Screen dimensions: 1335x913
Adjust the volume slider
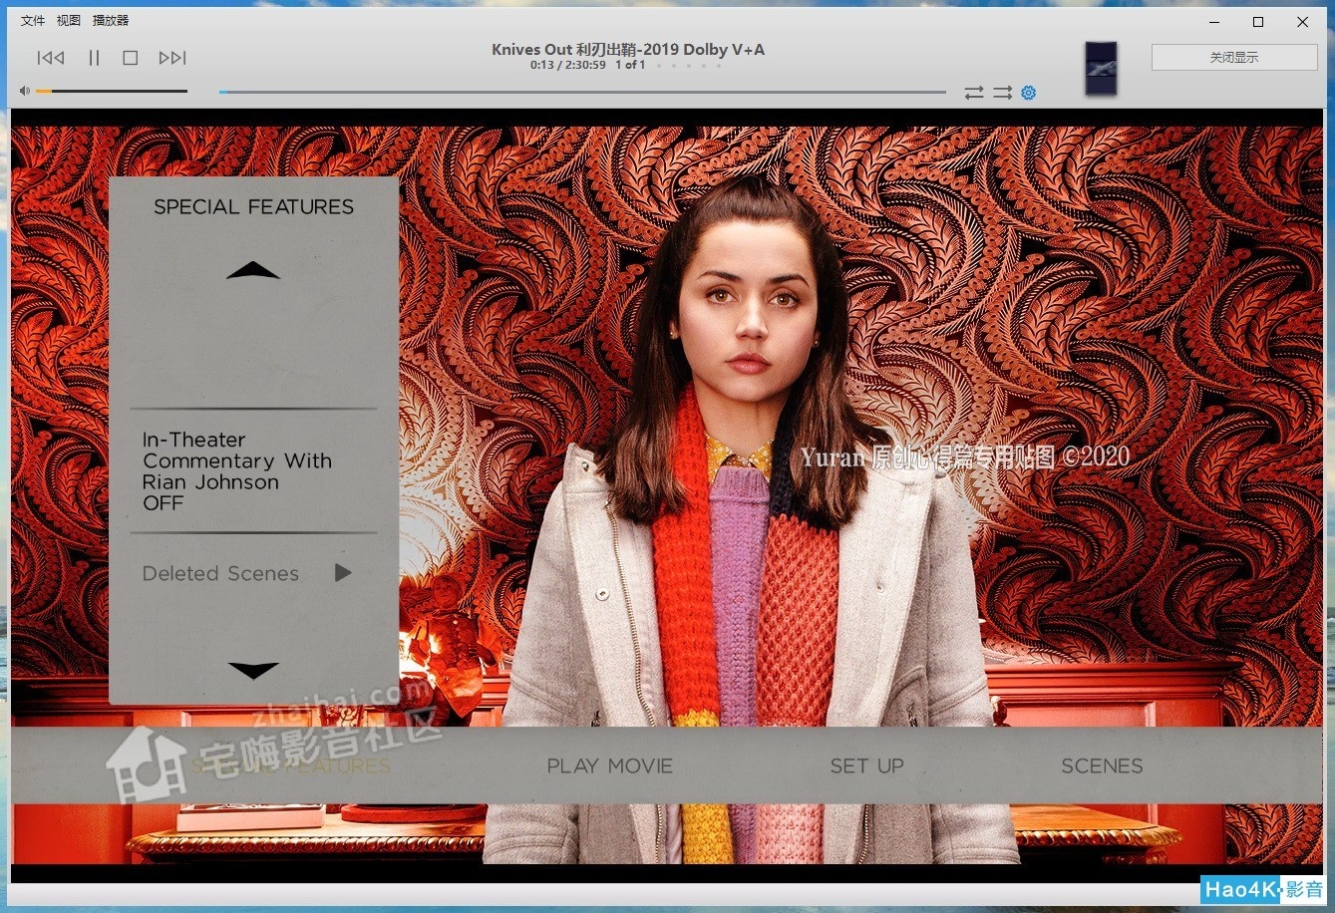(112, 91)
